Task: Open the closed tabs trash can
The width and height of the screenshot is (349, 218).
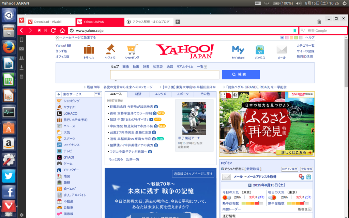Action: click(319, 21)
